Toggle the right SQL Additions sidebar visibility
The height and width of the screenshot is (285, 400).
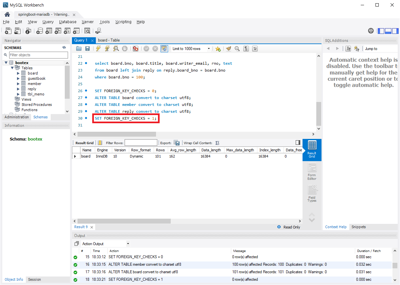click(395, 31)
